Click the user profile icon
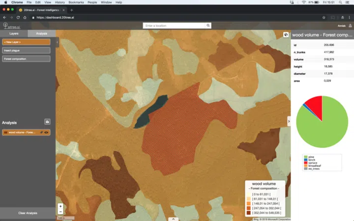 350,26
